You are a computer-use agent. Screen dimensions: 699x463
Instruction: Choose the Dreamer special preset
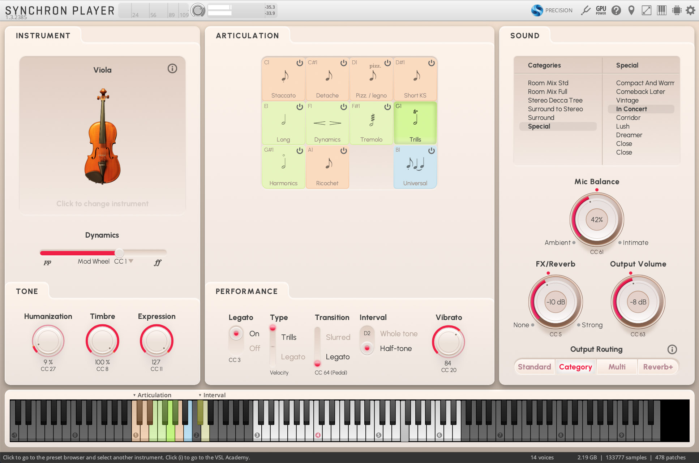629,135
